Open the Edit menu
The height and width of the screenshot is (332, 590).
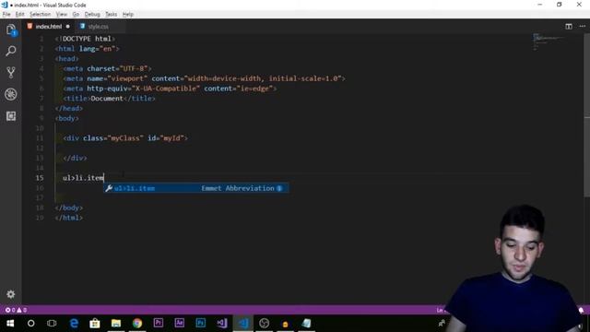(19, 15)
